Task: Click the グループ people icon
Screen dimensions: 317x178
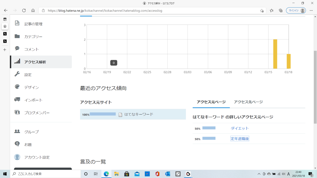Action: coord(17,131)
